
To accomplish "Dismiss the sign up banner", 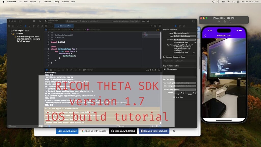I will [174, 131].
